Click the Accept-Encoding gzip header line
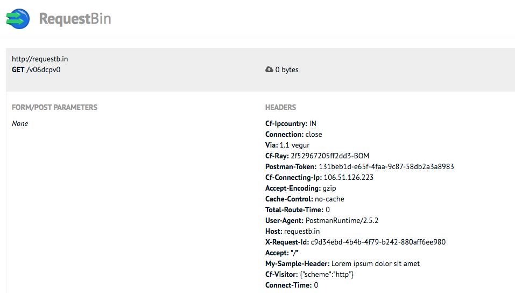This screenshot has width=515, height=293. coord(300,189)
